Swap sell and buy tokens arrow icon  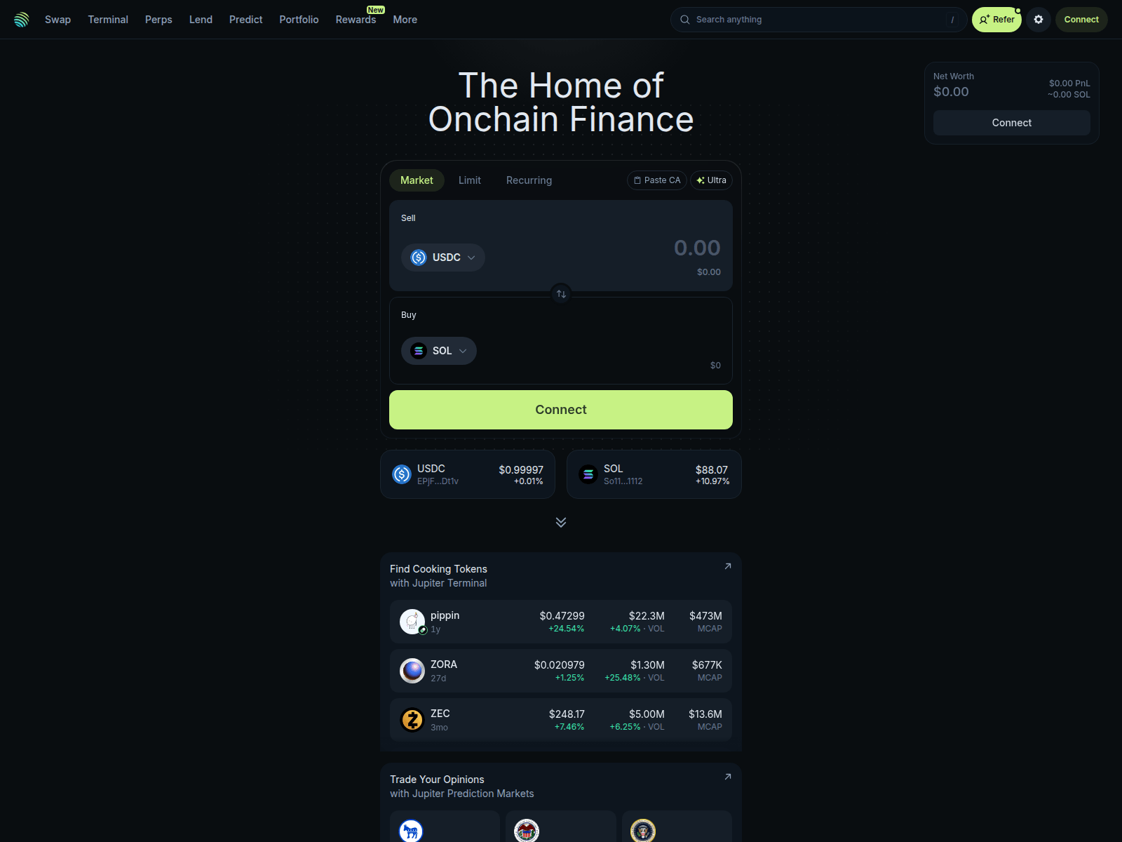(x=561, y=294)
